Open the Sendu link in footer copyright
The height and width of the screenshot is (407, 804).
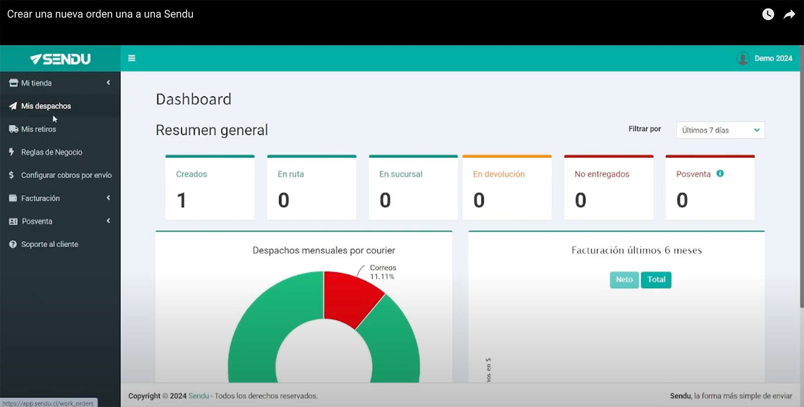point(198,396)
